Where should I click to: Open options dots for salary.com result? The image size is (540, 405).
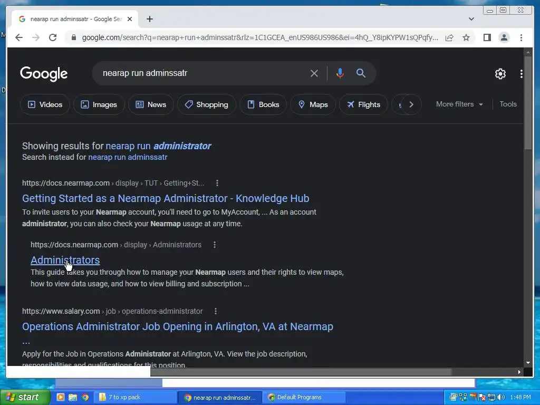point(216,311)
